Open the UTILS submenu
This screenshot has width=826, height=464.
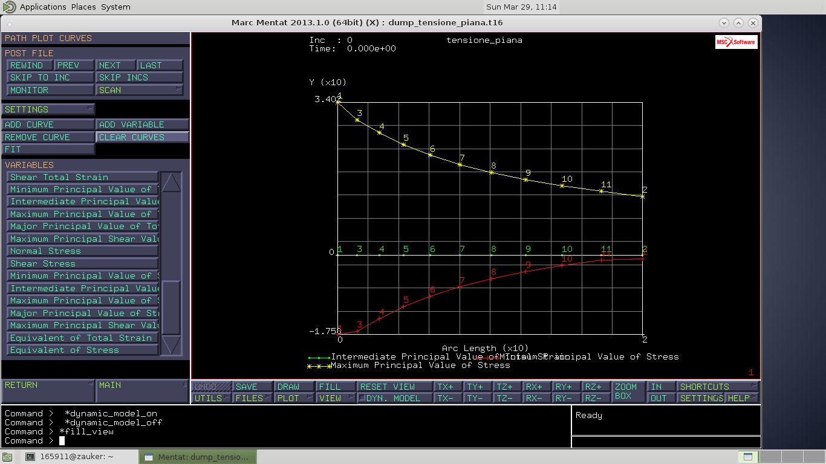click(212, 398)
